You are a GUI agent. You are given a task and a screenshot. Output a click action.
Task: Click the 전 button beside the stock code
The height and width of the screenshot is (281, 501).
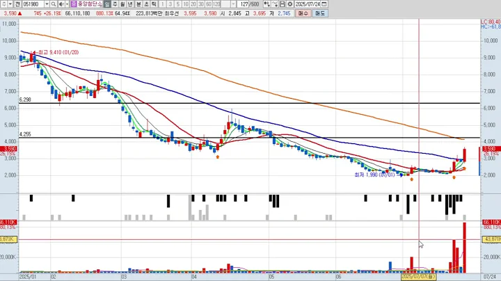(x=17, y=4)
